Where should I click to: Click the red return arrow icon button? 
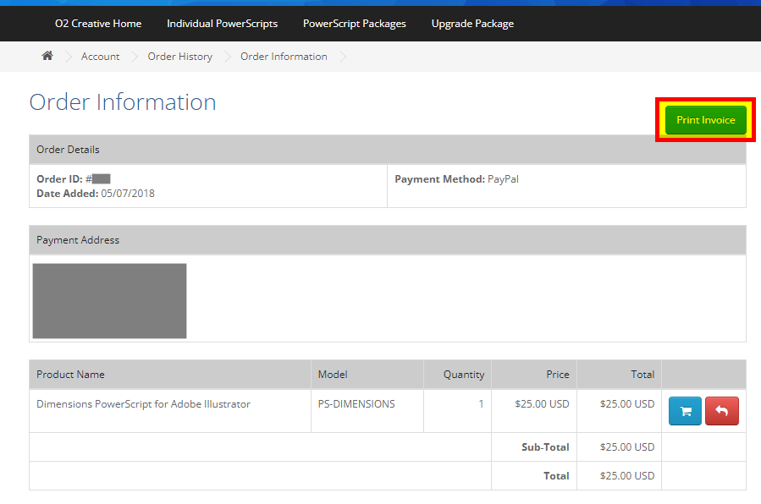click(721, 411)
